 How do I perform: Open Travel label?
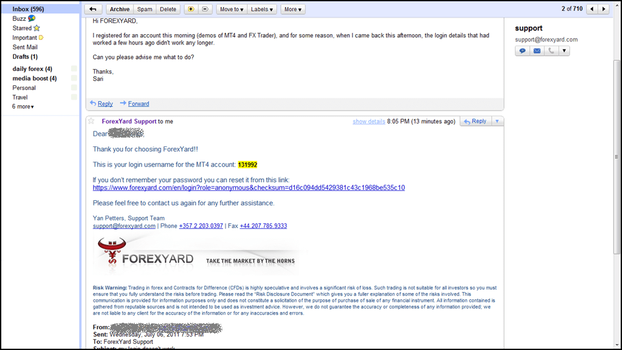[20, 98]
